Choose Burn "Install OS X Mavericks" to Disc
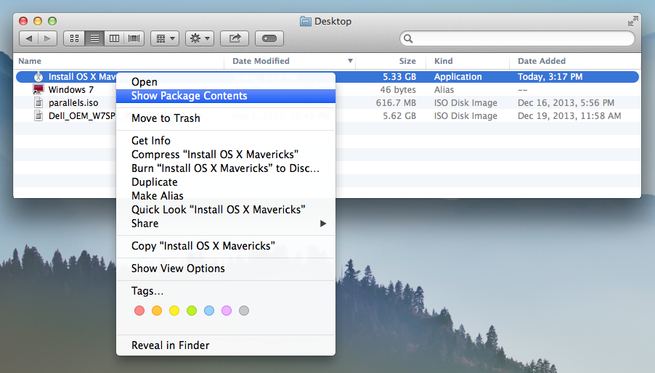 click(x=226, y=168)
